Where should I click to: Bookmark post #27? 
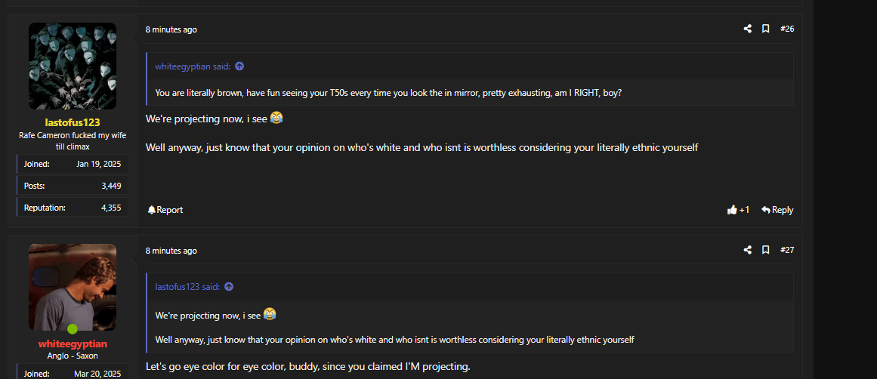point(765,250)
